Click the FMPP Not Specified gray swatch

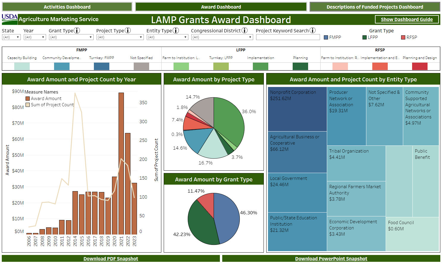click(x=141, y=66)
